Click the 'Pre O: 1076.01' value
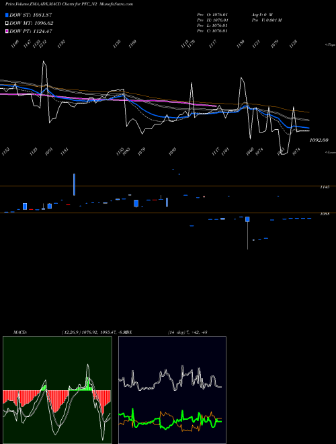 212,14
